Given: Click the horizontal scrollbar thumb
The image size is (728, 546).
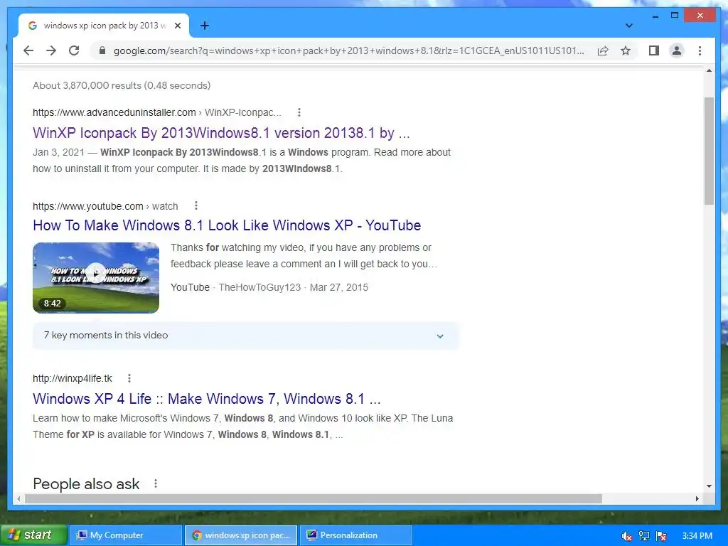Looking at the screenshot, I should 314,498.
